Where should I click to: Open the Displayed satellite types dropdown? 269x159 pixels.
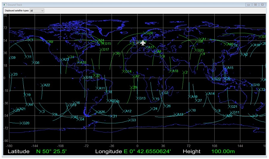[x=37, y=10]
